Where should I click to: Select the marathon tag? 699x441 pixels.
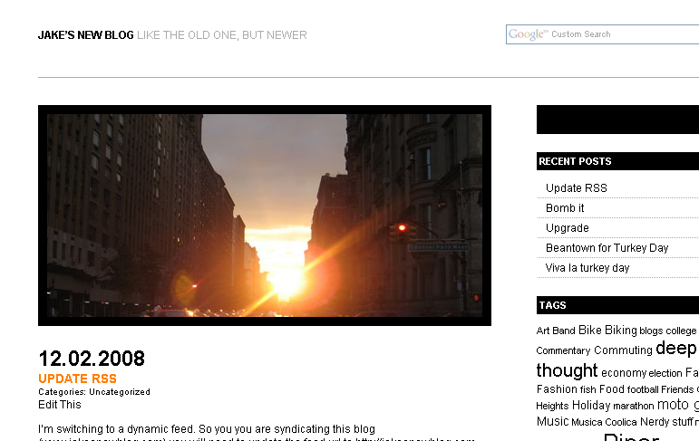coord(634,407)
